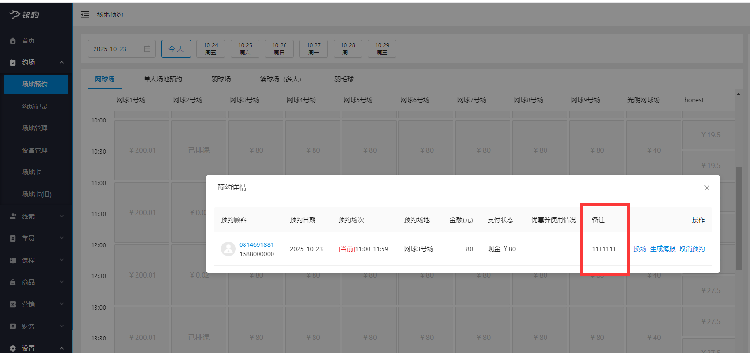Click the 设置 gear icon
Image resolution: width=750 pixels, height=353 pixels.
pyautogui.click(x=12, y=347)
